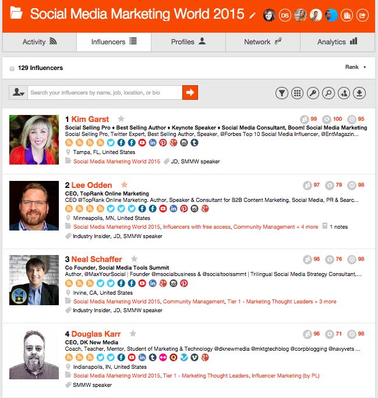Star Douglas Karr as favorite
The height and width of the screenshot is (398, 378).
click(133, 333)
